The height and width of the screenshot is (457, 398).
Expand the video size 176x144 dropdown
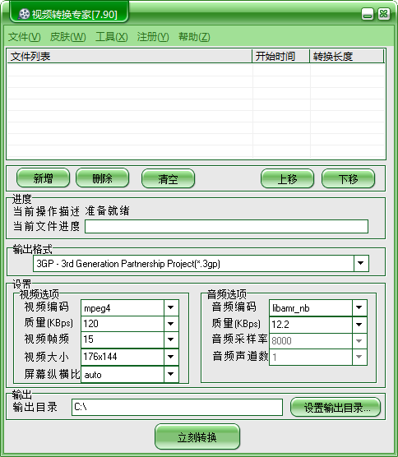click(x=171, y=356)
